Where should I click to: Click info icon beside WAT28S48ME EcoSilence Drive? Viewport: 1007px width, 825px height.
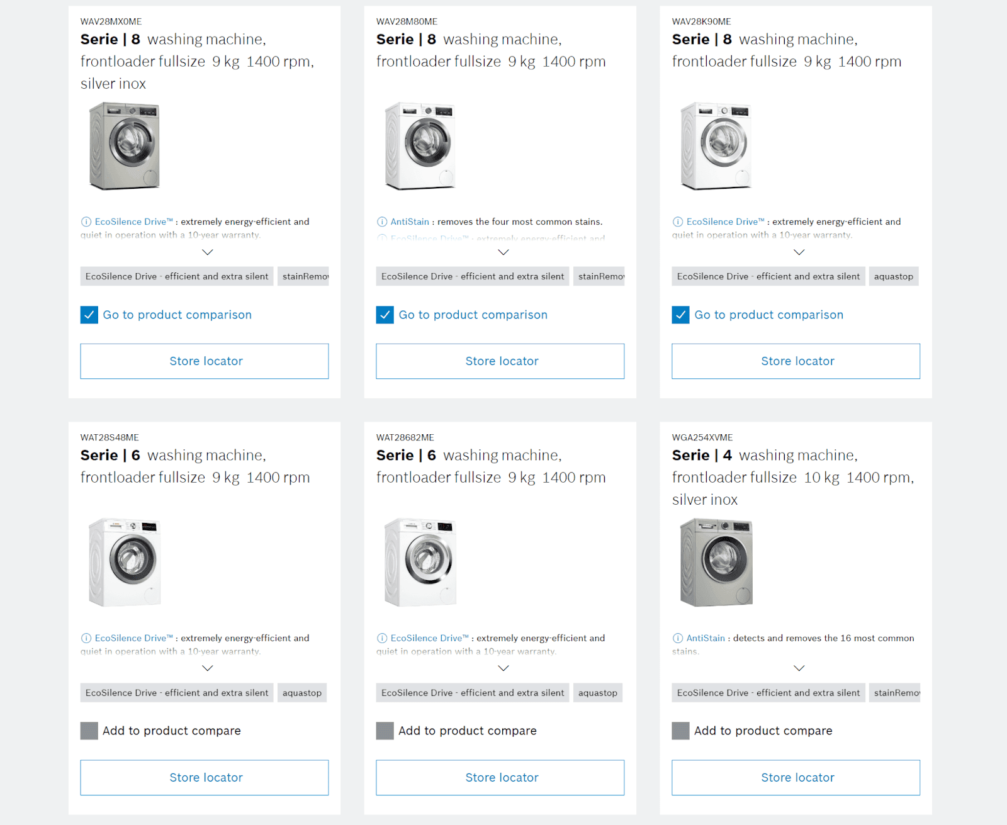(x=86, y=638)
